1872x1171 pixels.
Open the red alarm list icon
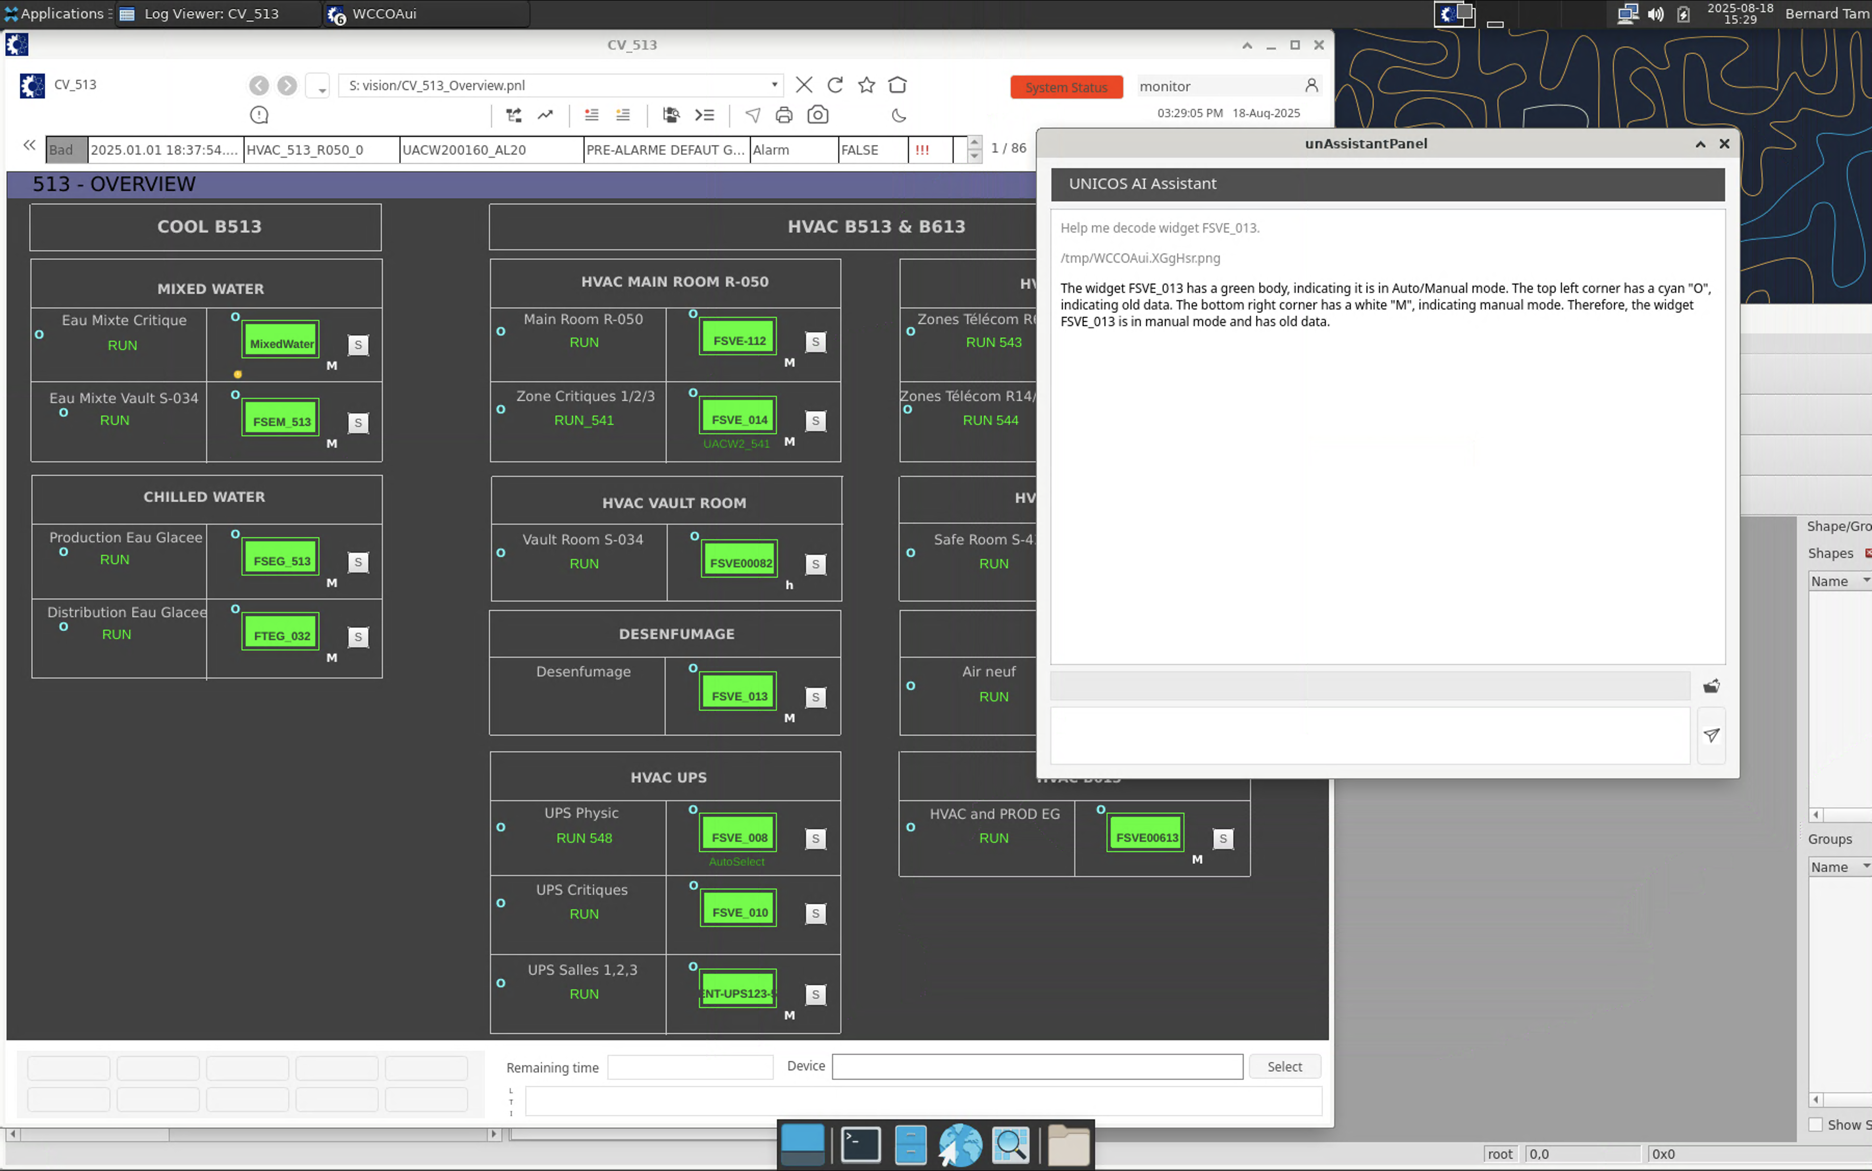[592, 115]
